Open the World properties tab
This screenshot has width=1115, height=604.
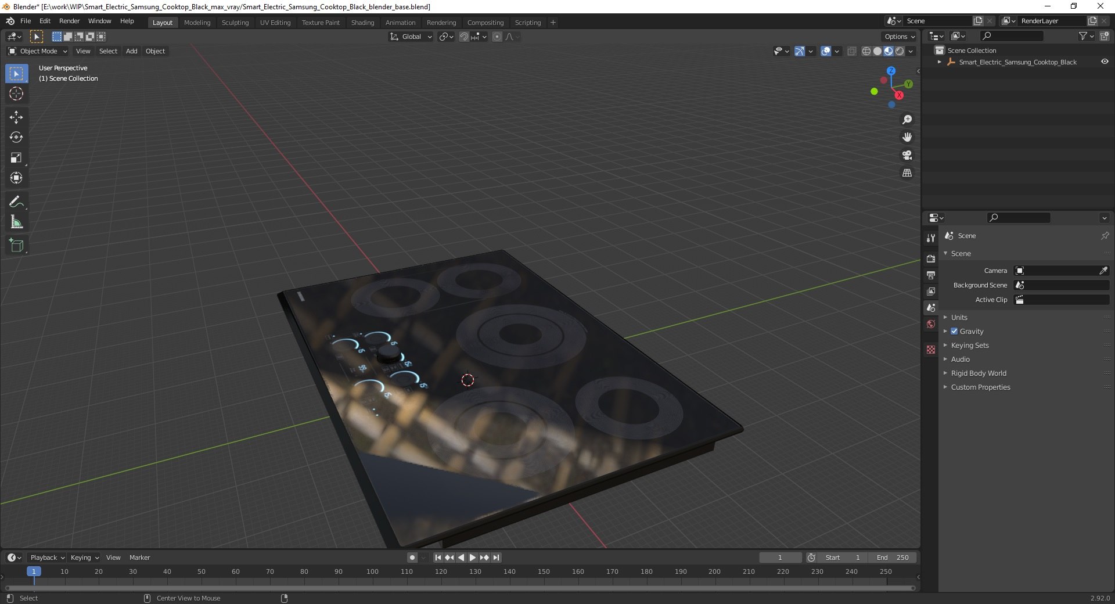pyautogui.click(x=931, y=324)
